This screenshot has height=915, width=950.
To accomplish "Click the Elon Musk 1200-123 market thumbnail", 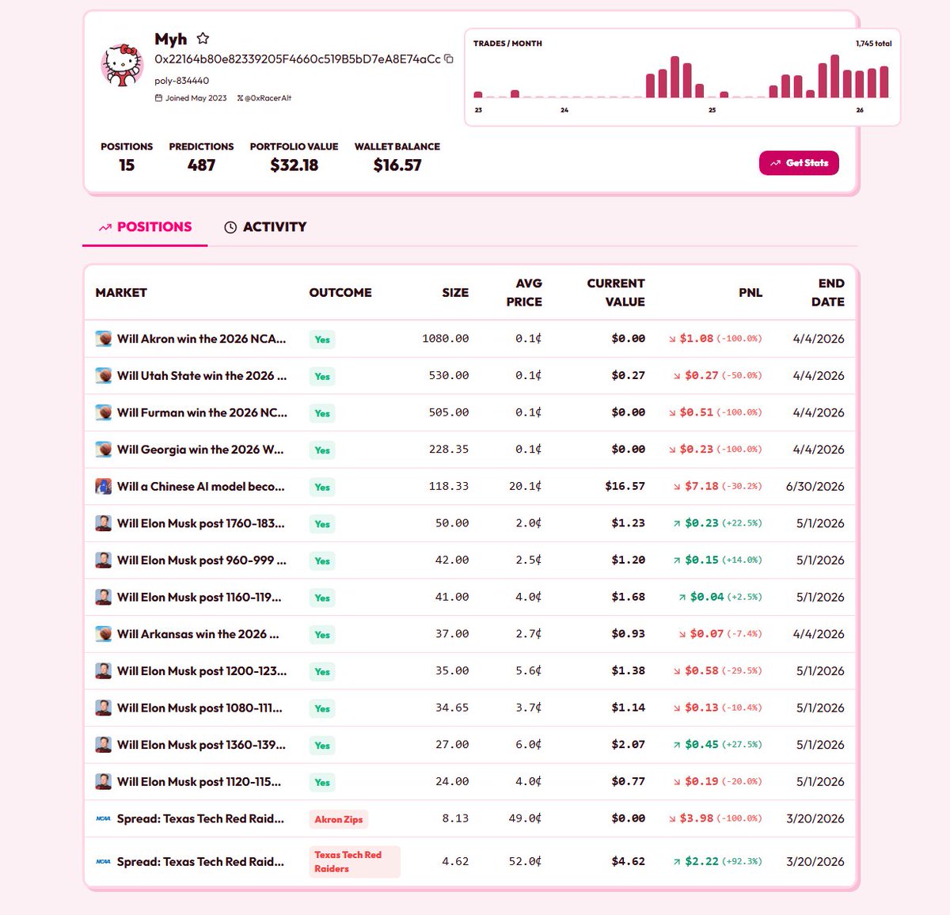I will pyautogui.click(x=104, y=671).
